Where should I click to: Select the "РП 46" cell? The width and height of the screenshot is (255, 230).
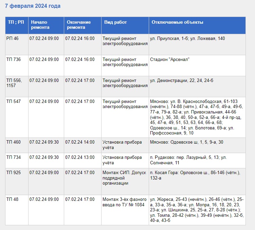click(13, 39)
